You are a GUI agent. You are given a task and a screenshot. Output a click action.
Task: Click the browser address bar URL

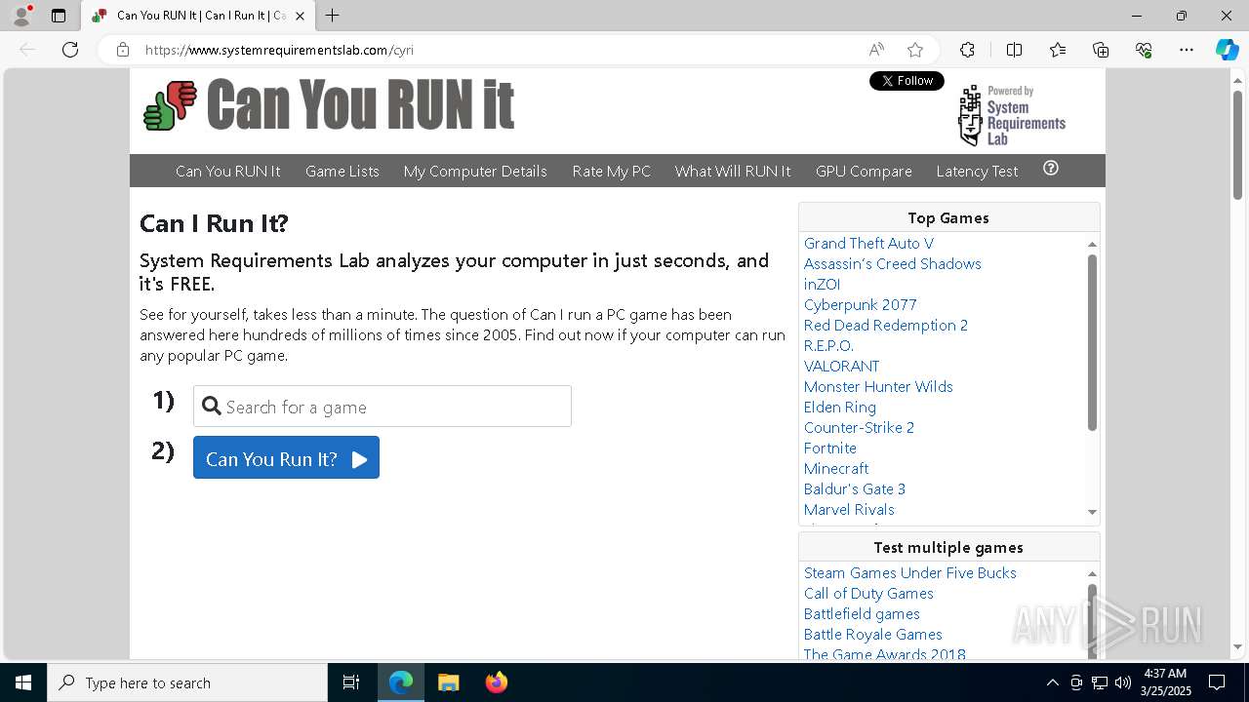coord(279,50)
